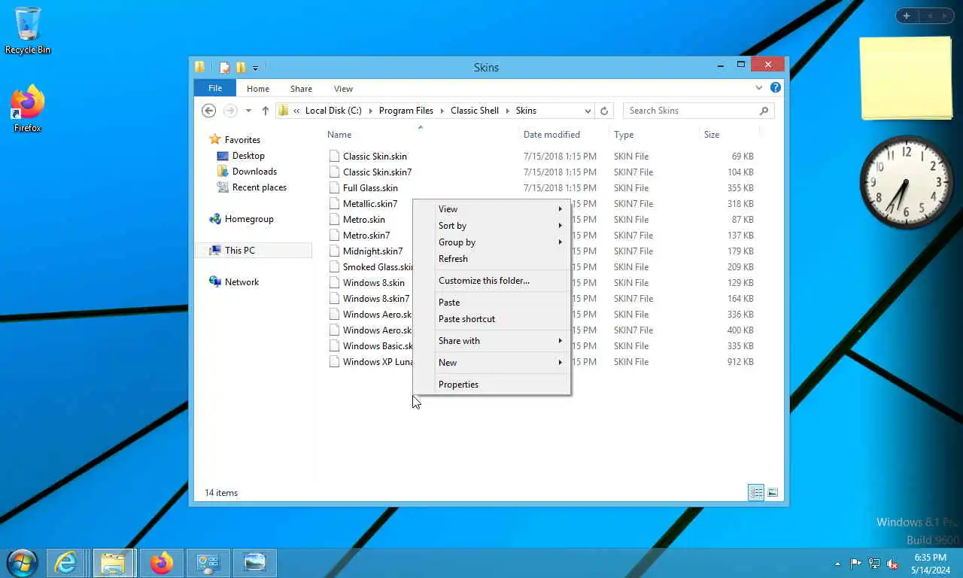Open the Home ribbon tab
Viewport: 963px width, 578px height.
coord(258,89)
